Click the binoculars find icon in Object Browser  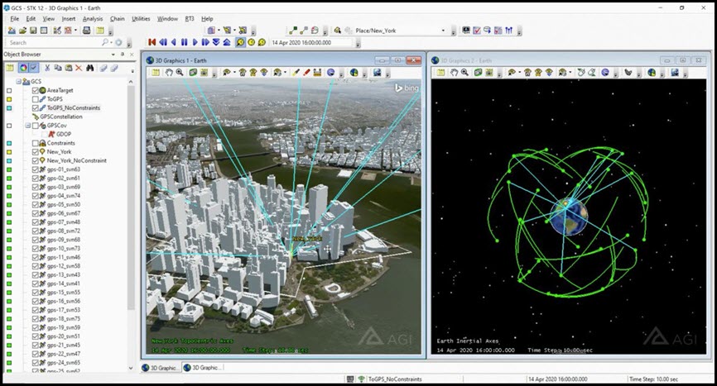[x=90, y=68]
